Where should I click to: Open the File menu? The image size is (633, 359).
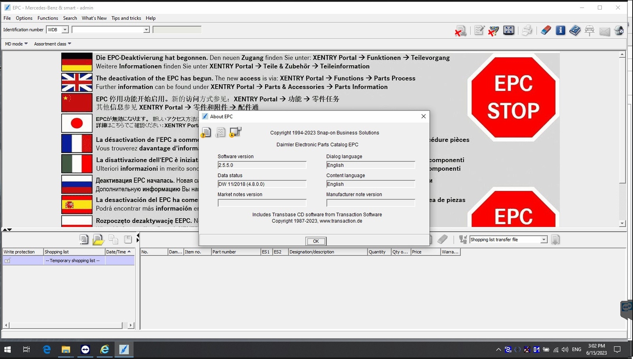tap(7, 18)
